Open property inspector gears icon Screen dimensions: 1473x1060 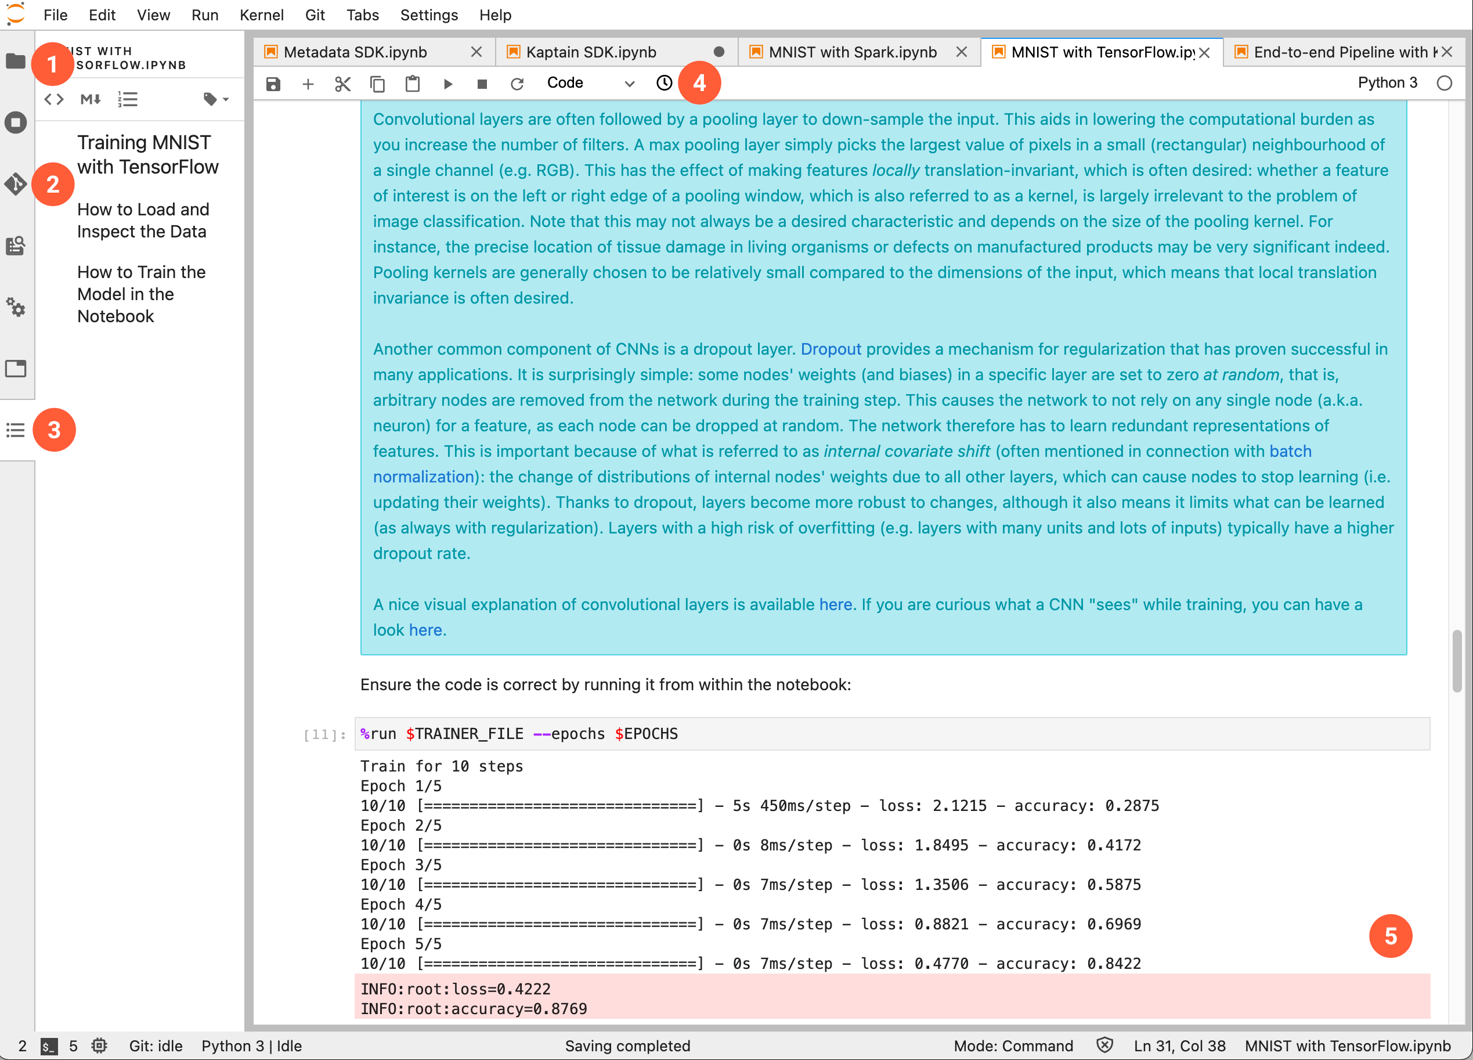click(16, 307)
